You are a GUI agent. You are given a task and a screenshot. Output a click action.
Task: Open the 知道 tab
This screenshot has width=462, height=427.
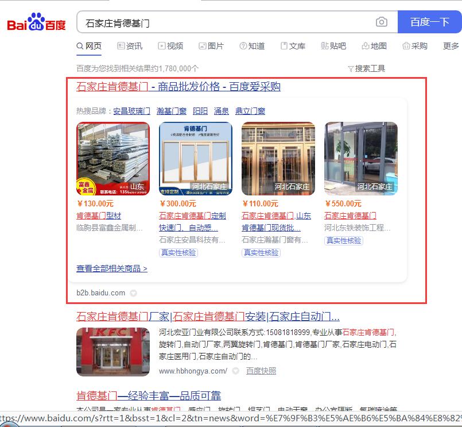coord(252,46)
